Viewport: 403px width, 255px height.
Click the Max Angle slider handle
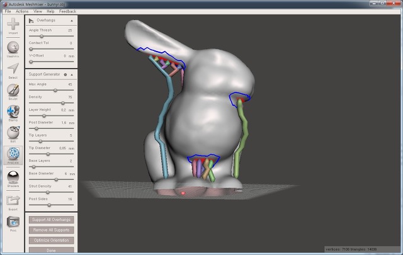point(55,90)
